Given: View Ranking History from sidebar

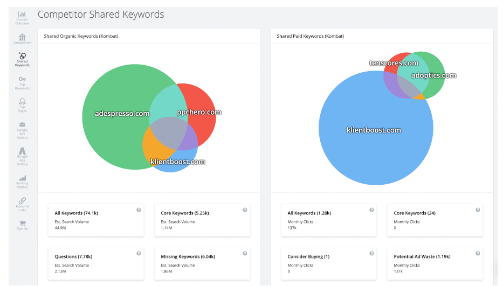Looking at the screenshot, I should (x=22, y=182).
